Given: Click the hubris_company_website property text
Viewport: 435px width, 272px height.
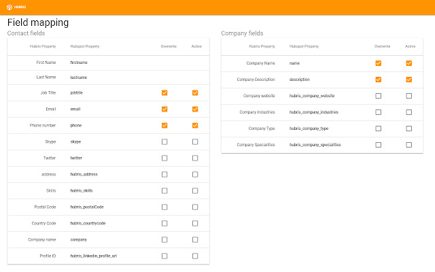Looking at the screenshot, I should [x=312, y=96].
